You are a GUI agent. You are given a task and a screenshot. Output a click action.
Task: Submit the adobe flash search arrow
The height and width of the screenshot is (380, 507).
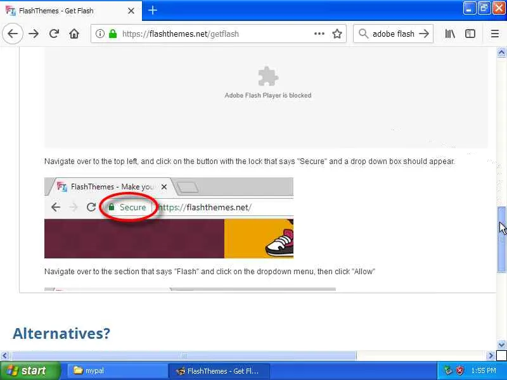(x=424, y=34)
